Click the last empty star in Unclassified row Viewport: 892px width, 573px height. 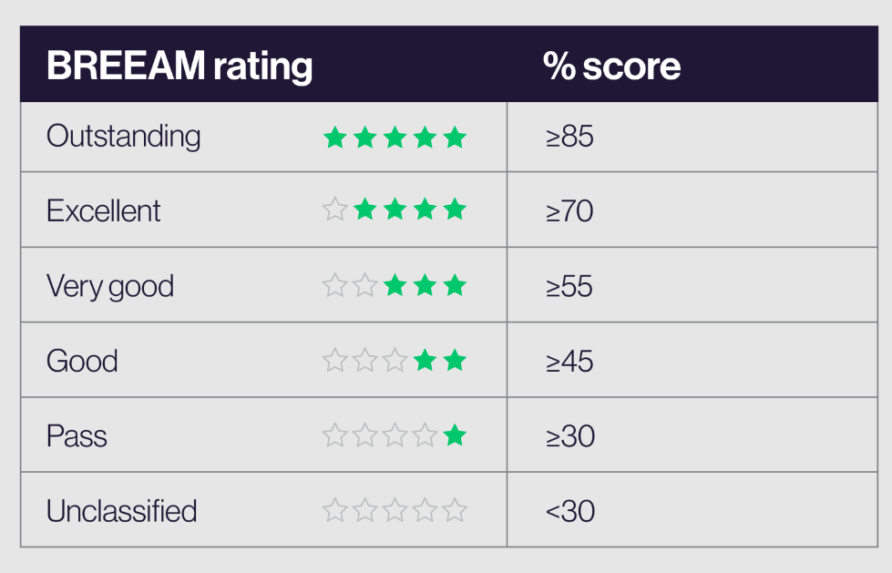click(x=454, y=511)
